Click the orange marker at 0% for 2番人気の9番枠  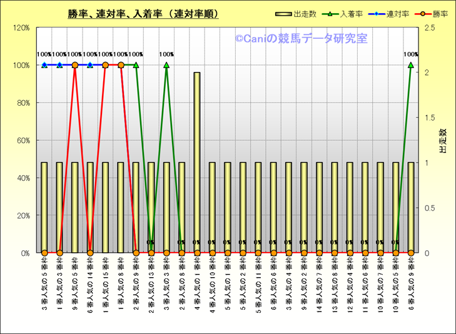(x=136, y=253)
